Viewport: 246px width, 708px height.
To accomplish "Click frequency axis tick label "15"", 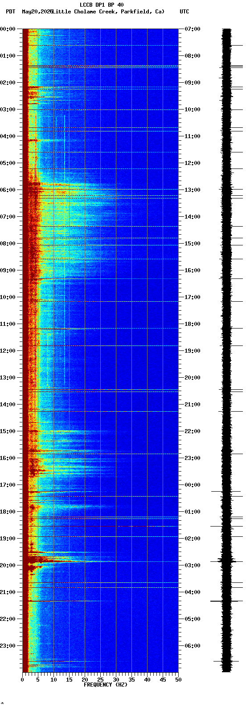I will click(69, 680).
